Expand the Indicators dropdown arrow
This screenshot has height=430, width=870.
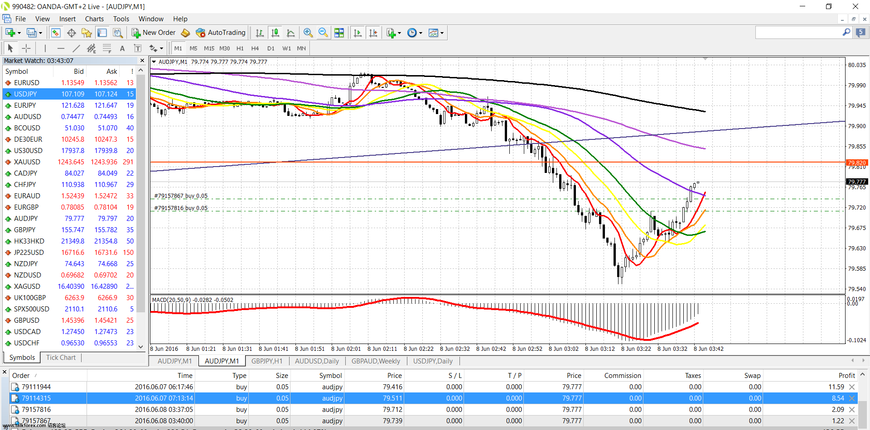click(399, 33)
